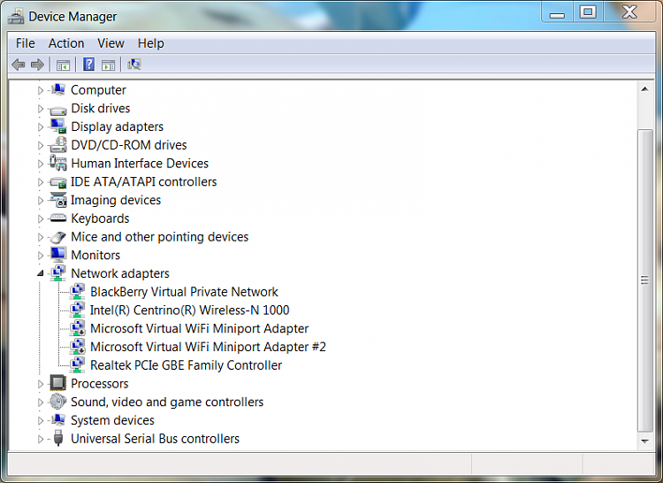Expand Universal Serial Bus controllers arrow
This screenshot has width=663, height=483.
(41, 439)
